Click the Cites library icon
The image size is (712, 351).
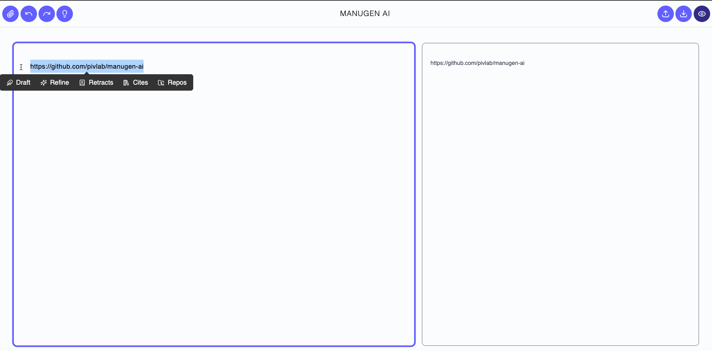(126, 82)
